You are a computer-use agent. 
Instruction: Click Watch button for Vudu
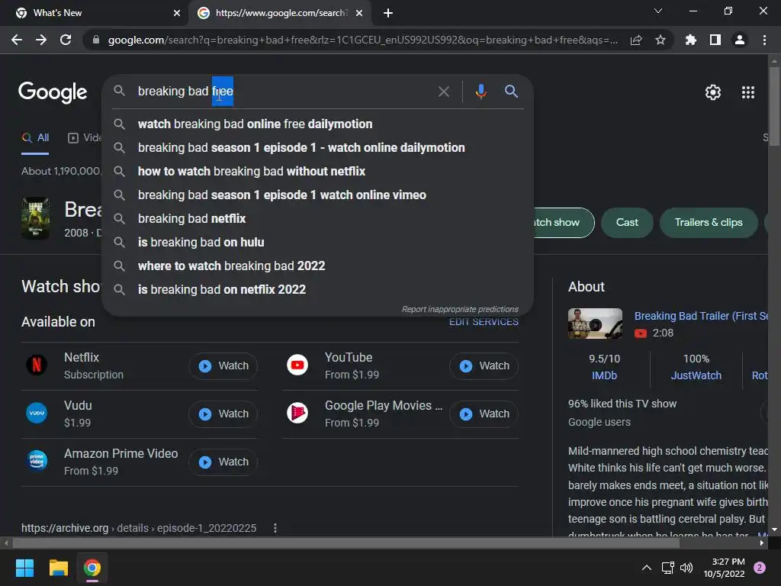223,414
